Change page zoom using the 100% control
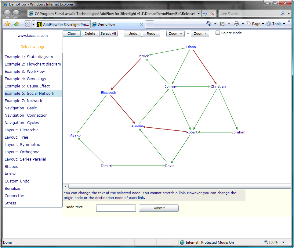This screenshot has width=294, height=248. coord(273,242)
